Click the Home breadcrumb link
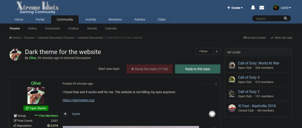The image size is (302, 128). (x=15, y=38)
